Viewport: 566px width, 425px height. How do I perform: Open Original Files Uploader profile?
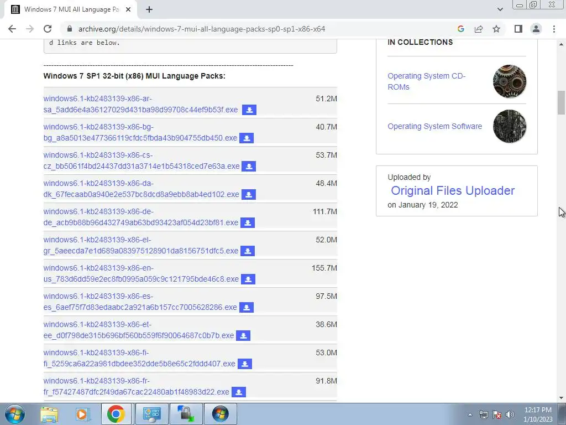(x=453, y=190)
